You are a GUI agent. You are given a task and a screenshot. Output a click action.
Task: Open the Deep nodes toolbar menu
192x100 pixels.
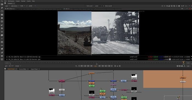coord(2,42)
